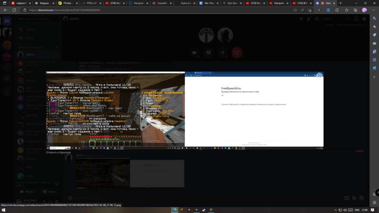Click the Видео button in voice panel
The image size is (379, 213).
point(27,191)
